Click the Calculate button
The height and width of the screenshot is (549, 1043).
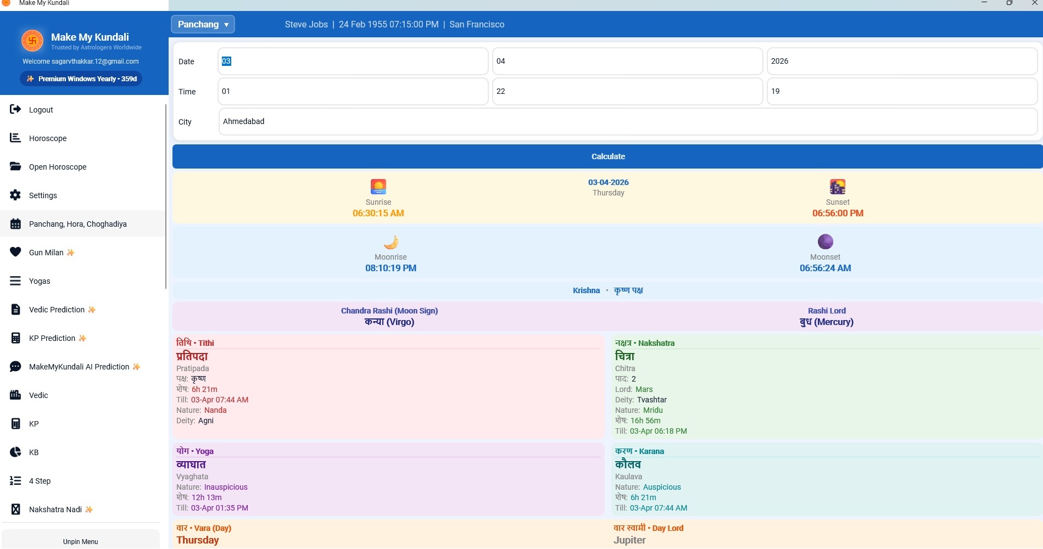pos(607,156)
